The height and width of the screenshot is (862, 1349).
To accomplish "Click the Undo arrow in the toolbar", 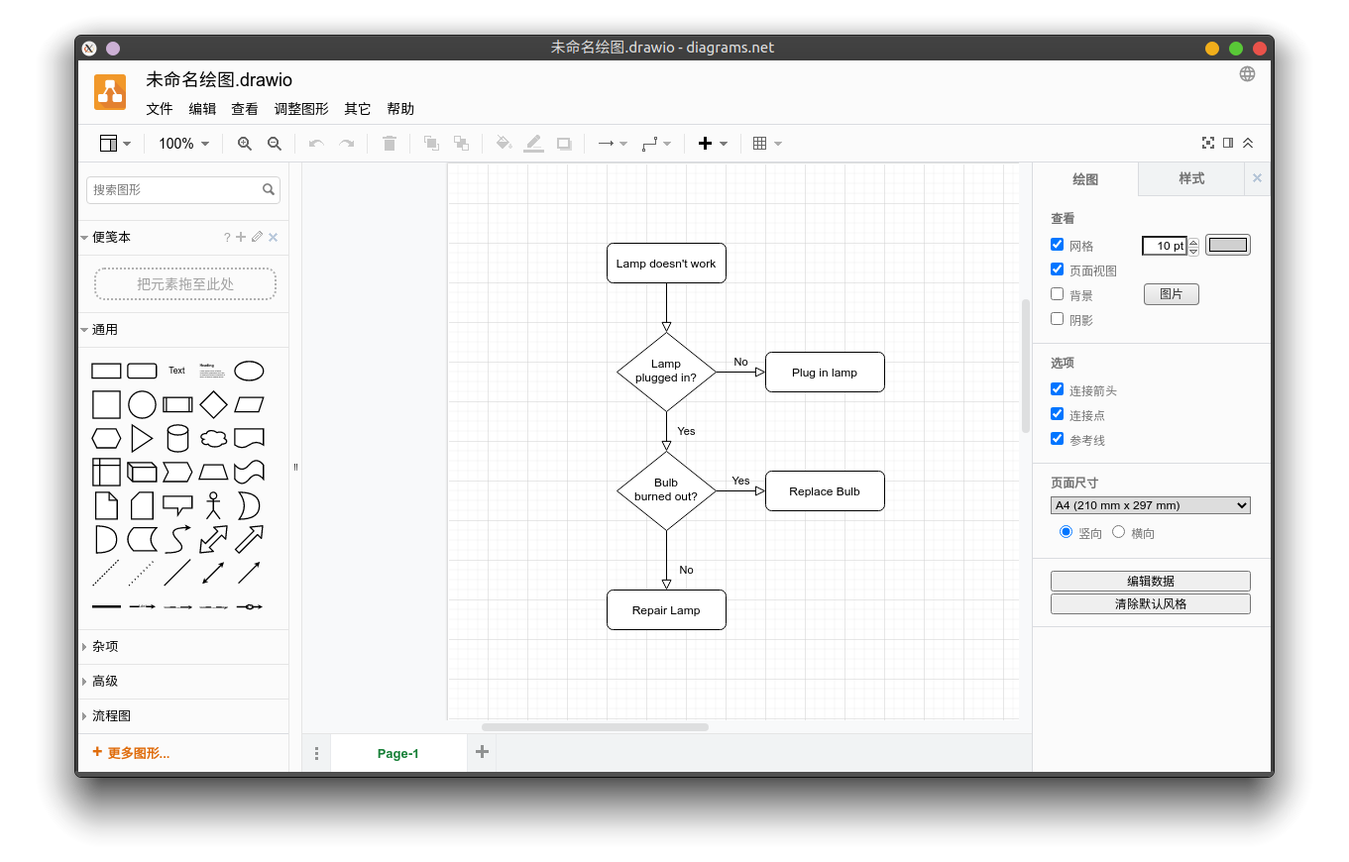I will click(315, 143).
